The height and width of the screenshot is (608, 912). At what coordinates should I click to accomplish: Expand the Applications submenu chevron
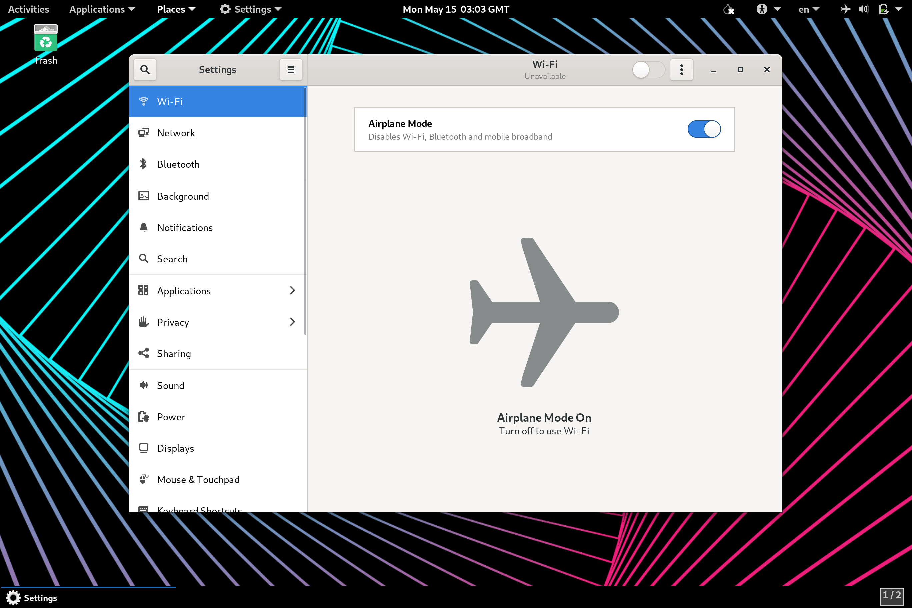coord(292,290)
